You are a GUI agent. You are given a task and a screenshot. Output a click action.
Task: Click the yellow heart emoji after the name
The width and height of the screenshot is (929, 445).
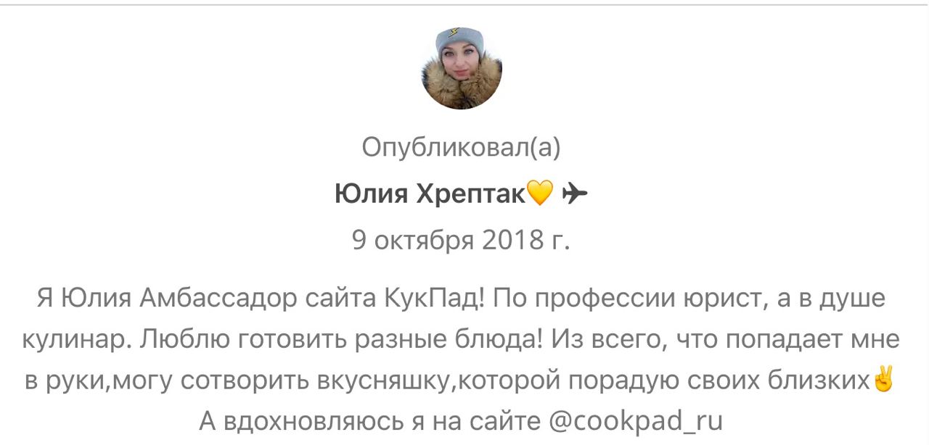click(539, 194)
